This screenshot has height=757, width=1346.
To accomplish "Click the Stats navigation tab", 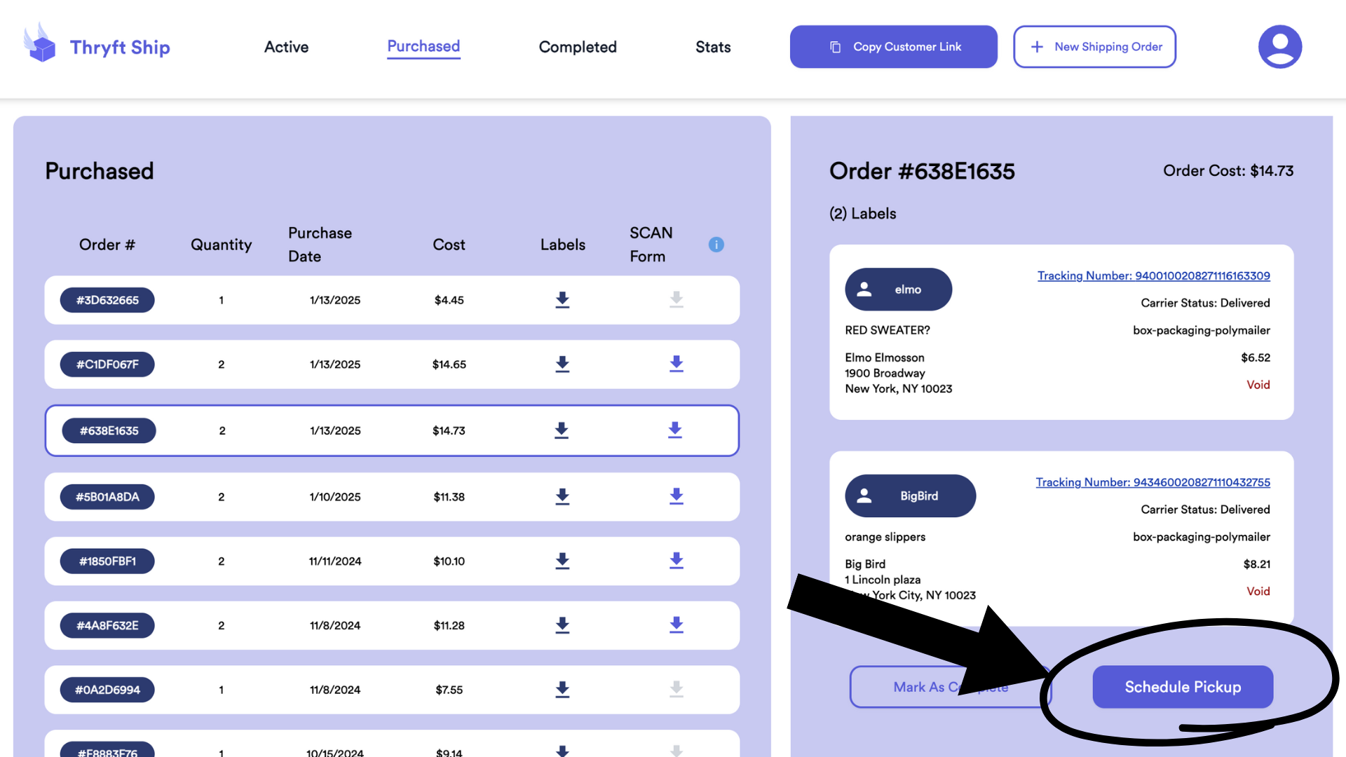I will point(713,46).
